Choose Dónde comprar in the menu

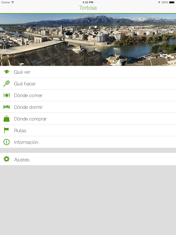point(88,119)
